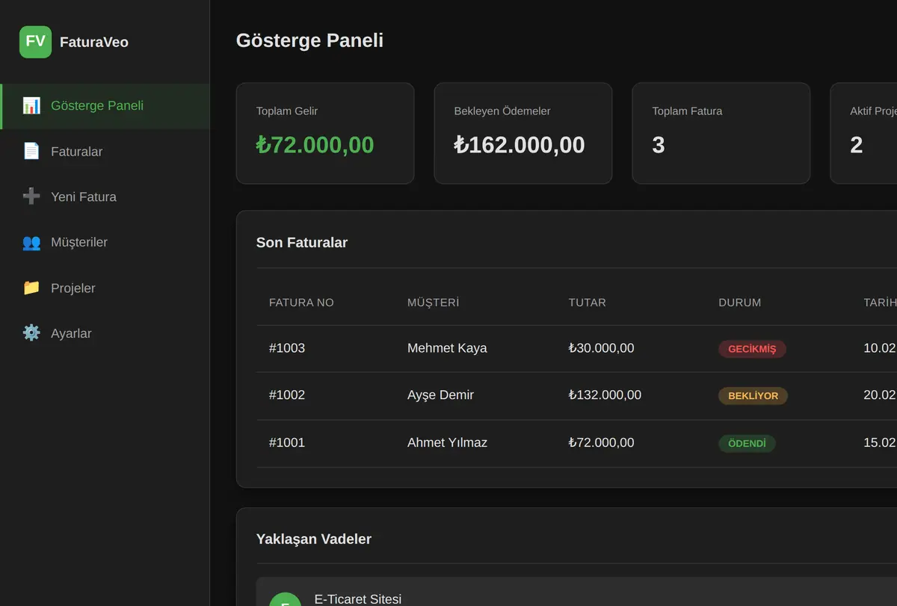
Task: Click the GECİKMİŞ status badge
Action: [x=752, y=349]
